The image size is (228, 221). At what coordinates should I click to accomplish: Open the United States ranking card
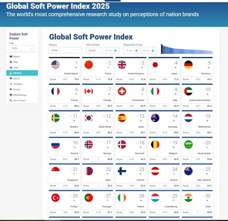pyautogui.click(x=64, y=69)
